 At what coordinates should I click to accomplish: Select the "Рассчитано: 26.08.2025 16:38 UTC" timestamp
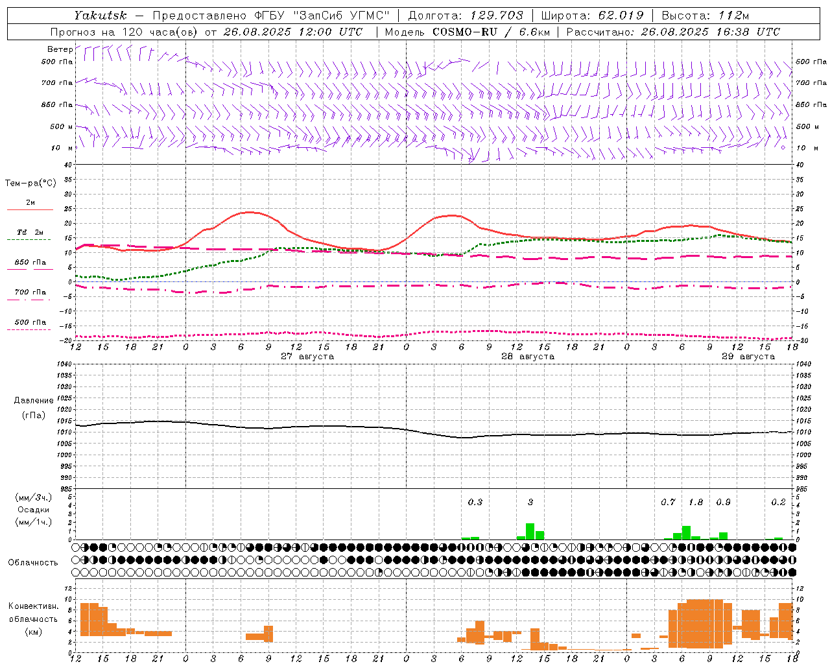point(673,32)
